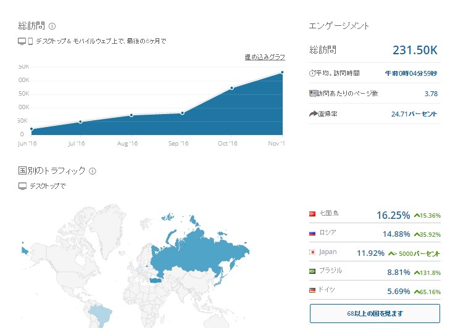The image size is (458, 328).
Task: Select the Sep '16 data point on chart
Action: [x=182, y=113]
